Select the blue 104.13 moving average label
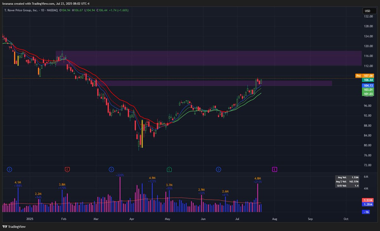This screenshot has width=380, height=231. click(x=369, y=86)
